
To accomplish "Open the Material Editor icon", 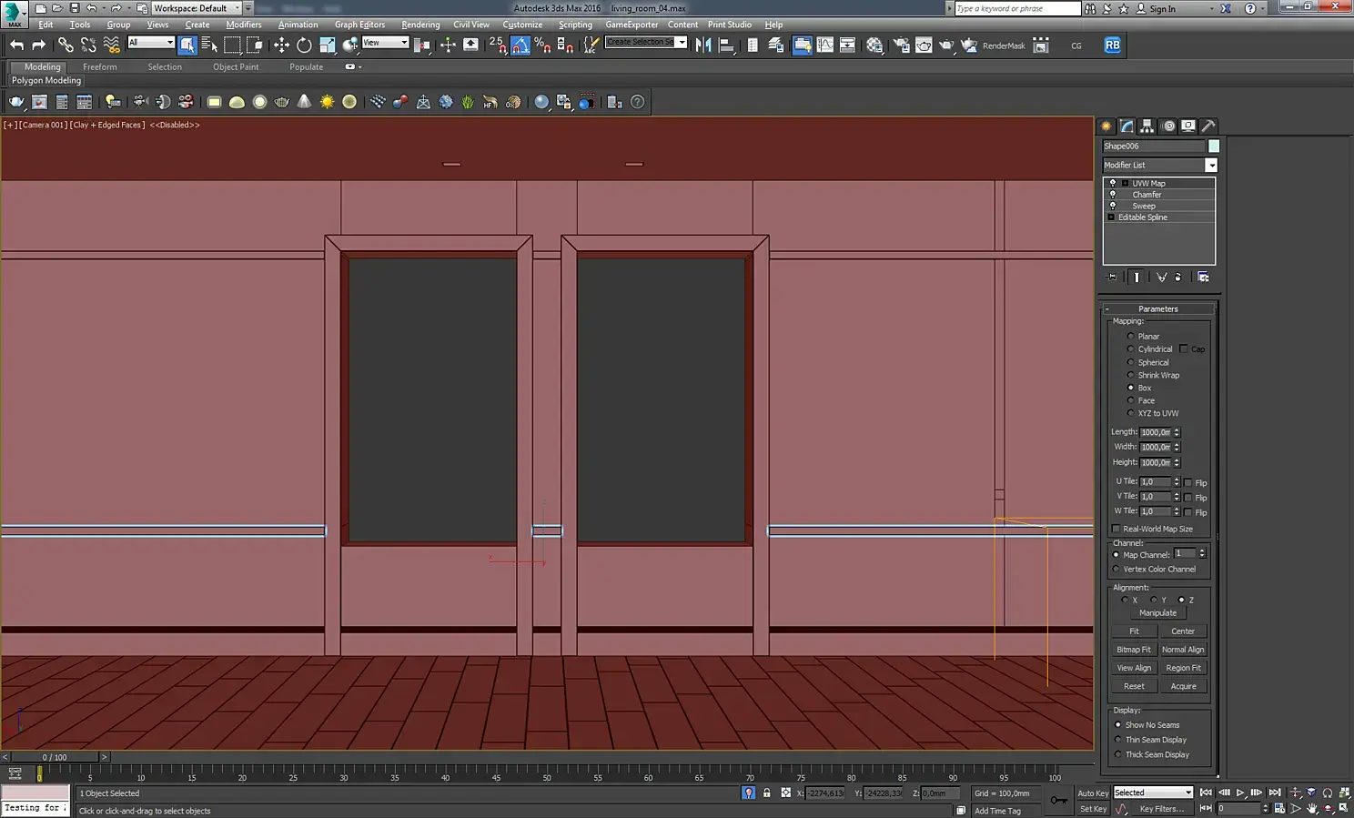I will tap(874, 45).
